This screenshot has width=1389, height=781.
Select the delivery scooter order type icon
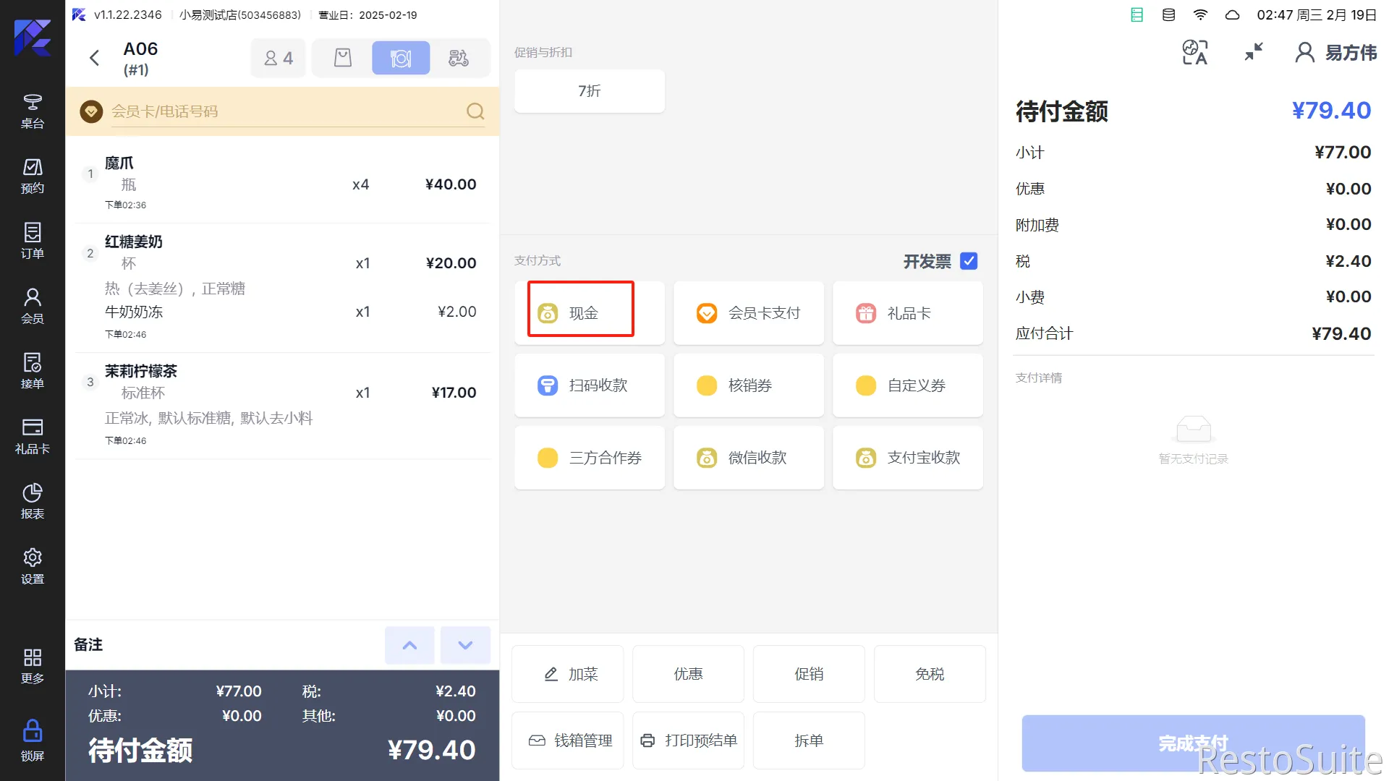(x=459, y=58)
